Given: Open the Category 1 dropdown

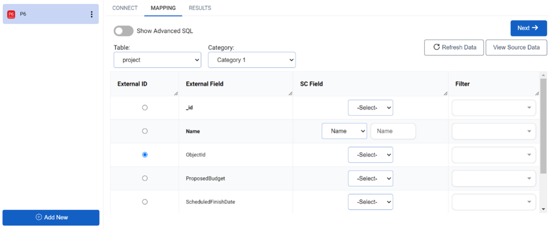Looking at the screenshot, I should pyautogui.click(x=252, y=60).
